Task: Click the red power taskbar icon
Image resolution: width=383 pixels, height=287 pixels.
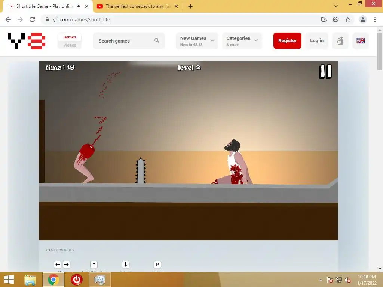Action: pos(76,280)
